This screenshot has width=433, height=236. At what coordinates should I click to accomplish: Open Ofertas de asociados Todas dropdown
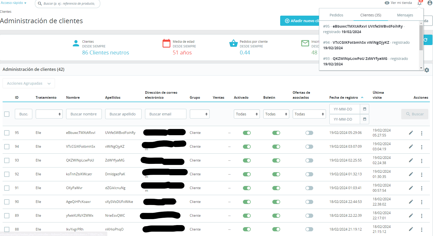click(309, 114)
